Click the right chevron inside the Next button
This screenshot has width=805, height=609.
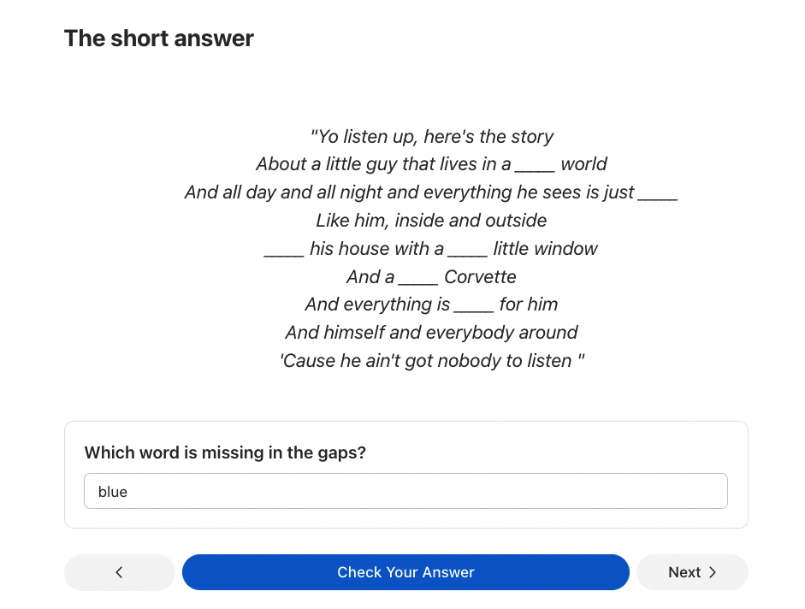click(x=713, y=572)
